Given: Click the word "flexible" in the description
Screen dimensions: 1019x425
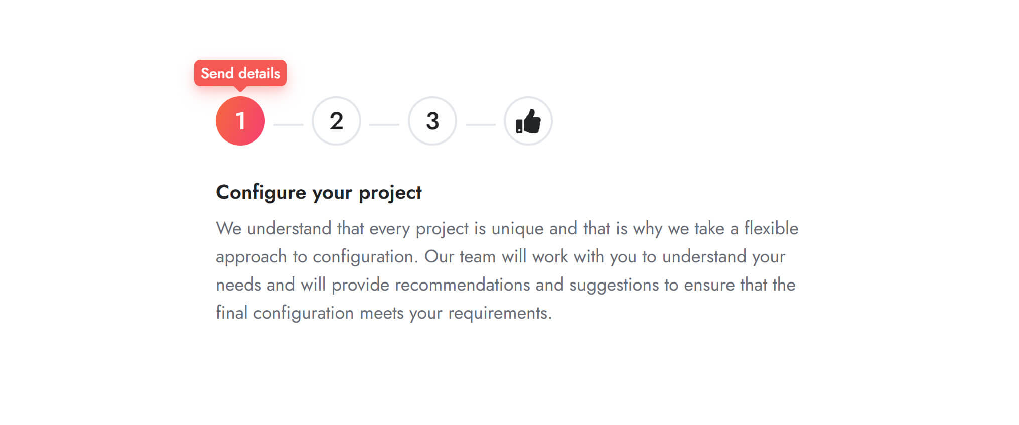Looking at the screenshot, I should [771, 229].
